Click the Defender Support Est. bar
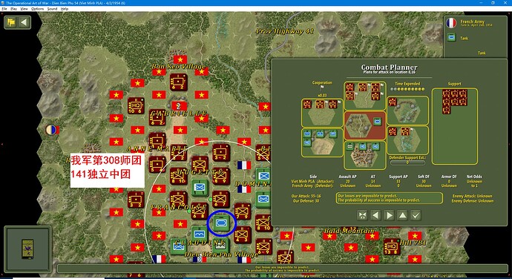 (x=407, y=163)
